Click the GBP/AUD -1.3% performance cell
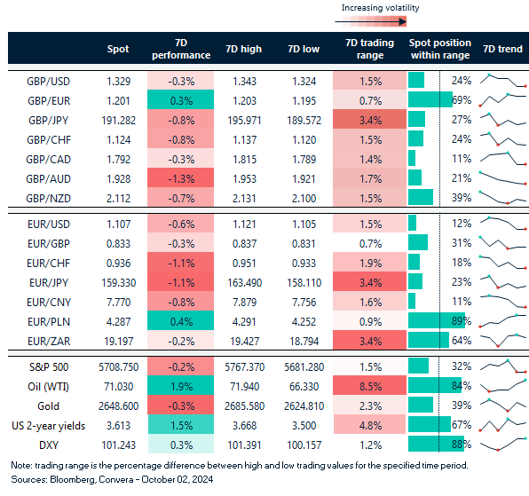 [x=180, y=177]
